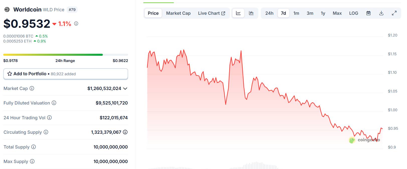Download the chart data

tap(381, 13)
